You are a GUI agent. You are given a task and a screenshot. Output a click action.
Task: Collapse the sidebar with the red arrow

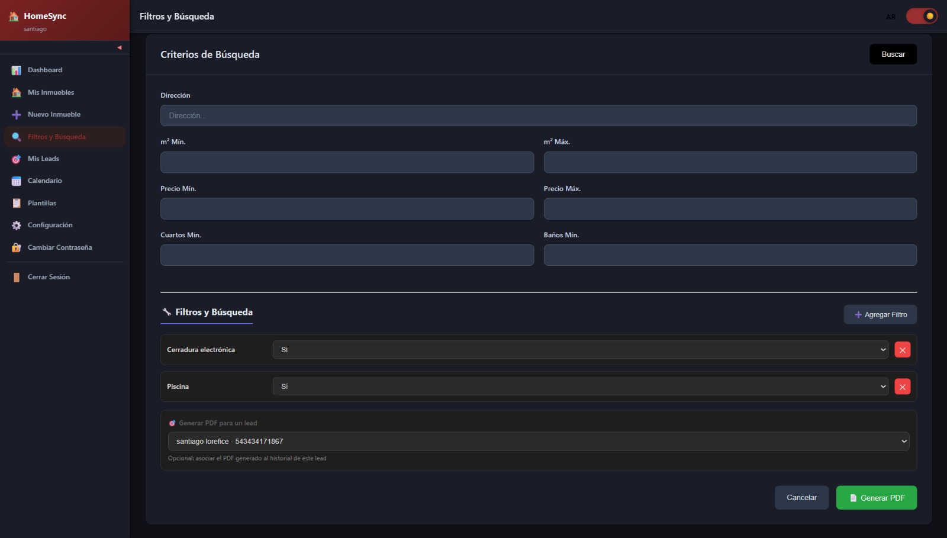(120, 47)
